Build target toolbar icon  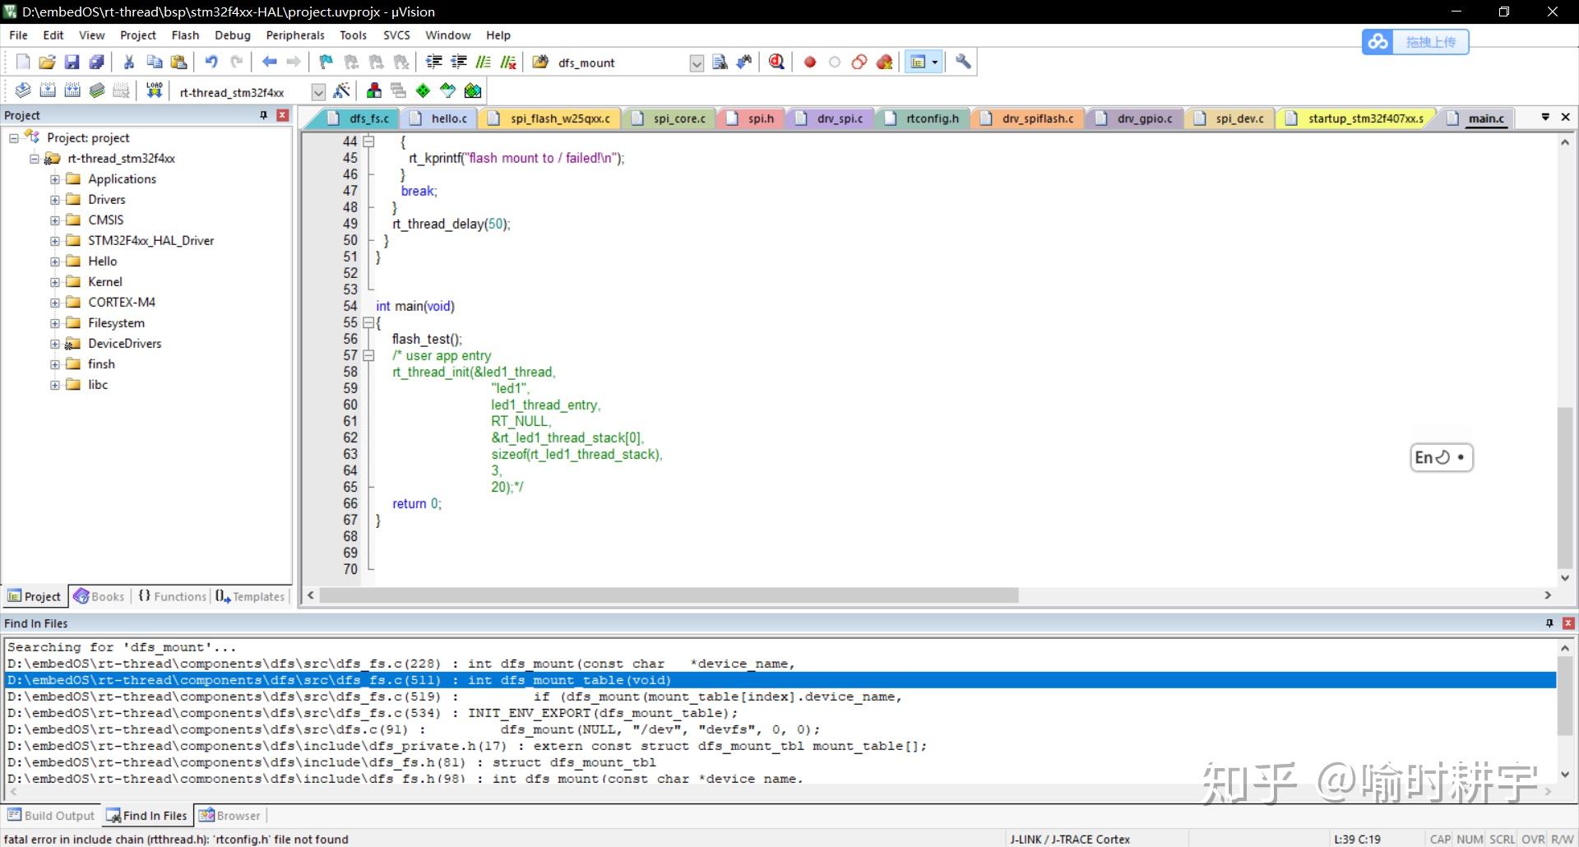48,90
